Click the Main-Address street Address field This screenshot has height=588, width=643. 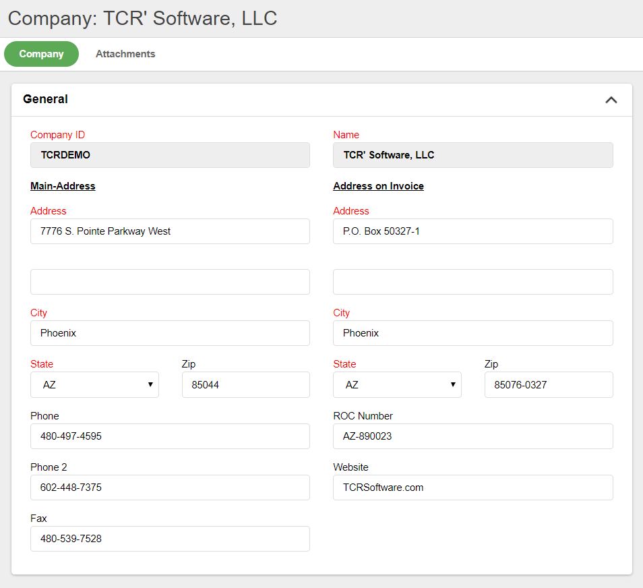(170, 231)
